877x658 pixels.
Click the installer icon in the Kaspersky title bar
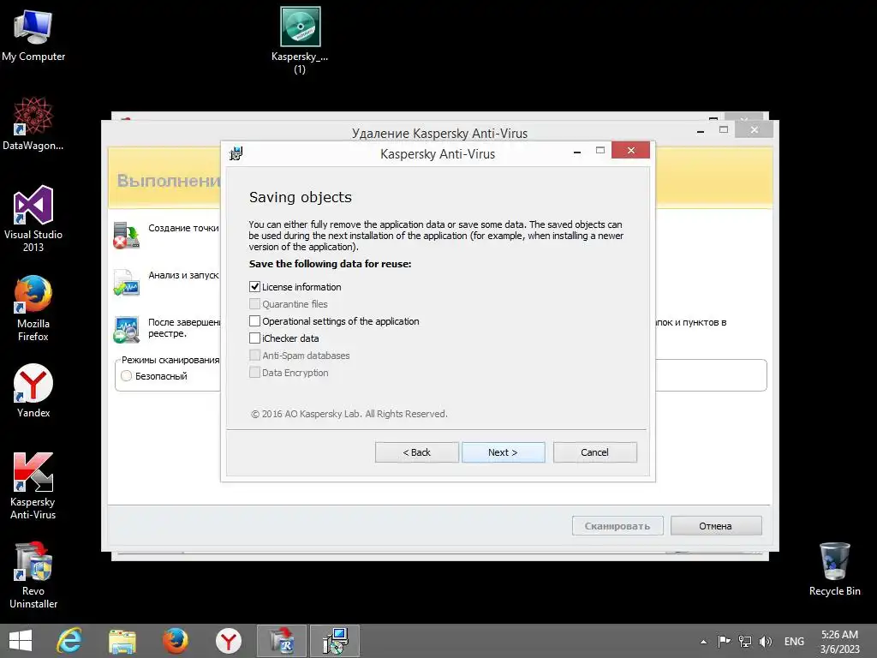tap(236, 153)
